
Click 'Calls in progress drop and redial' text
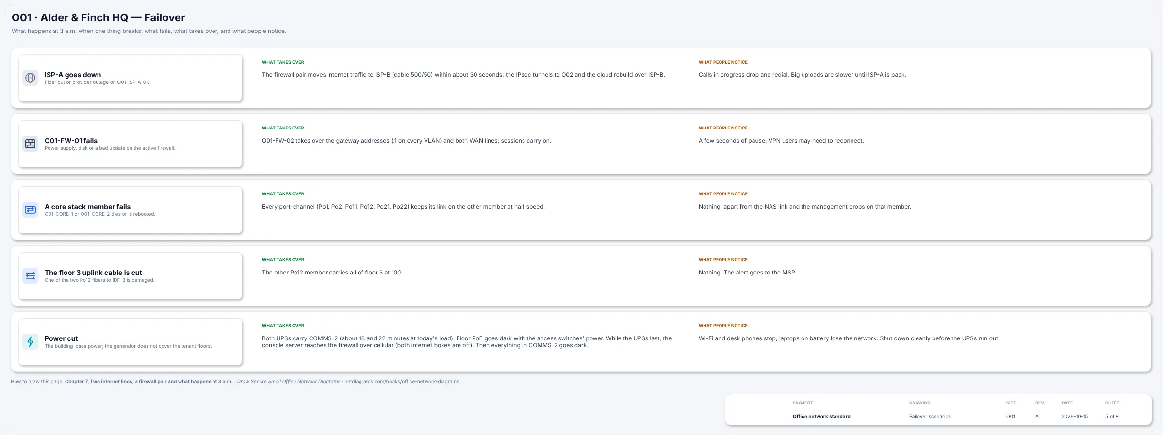click(802, 75)
